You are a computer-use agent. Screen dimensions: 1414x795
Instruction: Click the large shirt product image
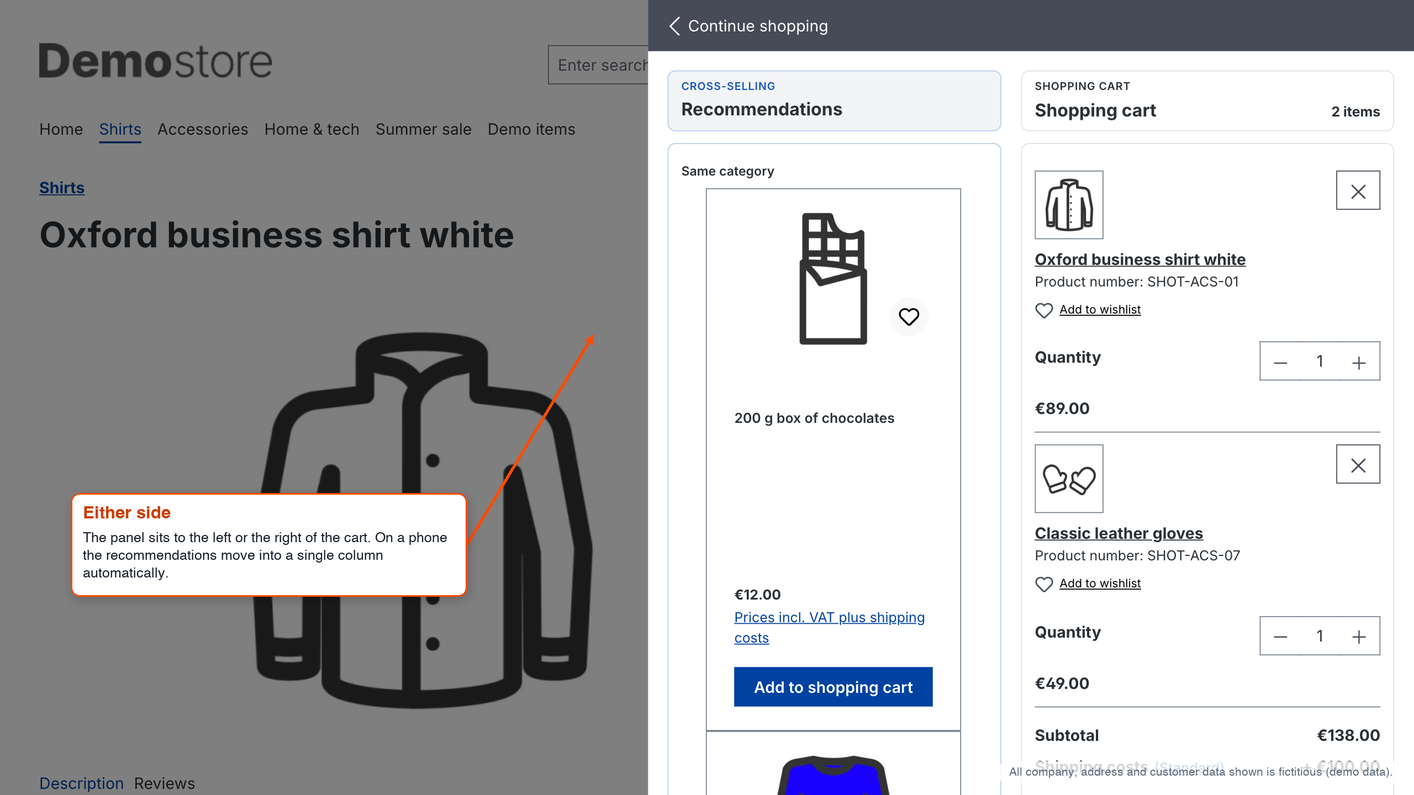(x=423, y=519)
